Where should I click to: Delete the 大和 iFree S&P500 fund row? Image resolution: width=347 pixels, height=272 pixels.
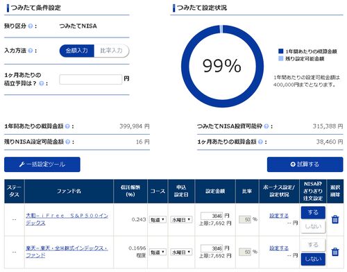[335, 219]
